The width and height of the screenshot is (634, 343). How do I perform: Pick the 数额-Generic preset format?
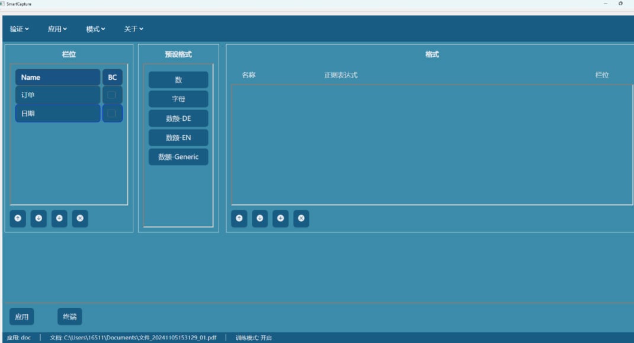[178, 157]
